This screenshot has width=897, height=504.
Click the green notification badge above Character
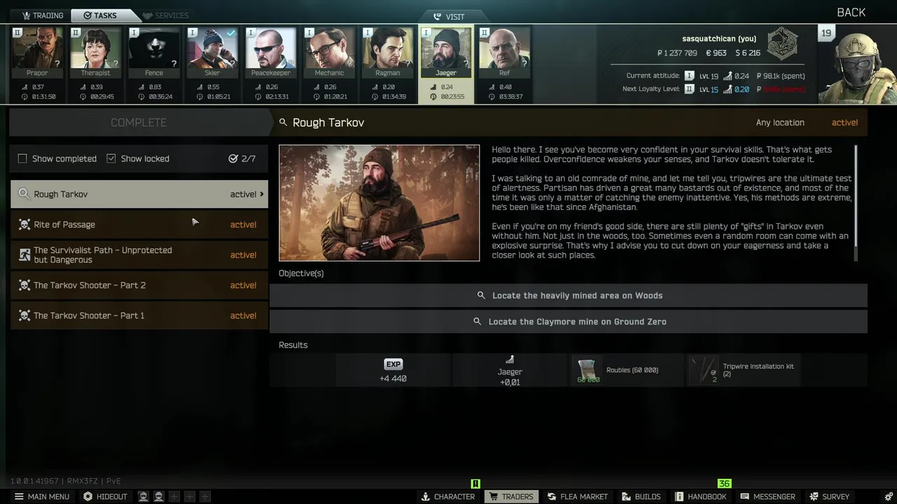(x=475, y=484)
